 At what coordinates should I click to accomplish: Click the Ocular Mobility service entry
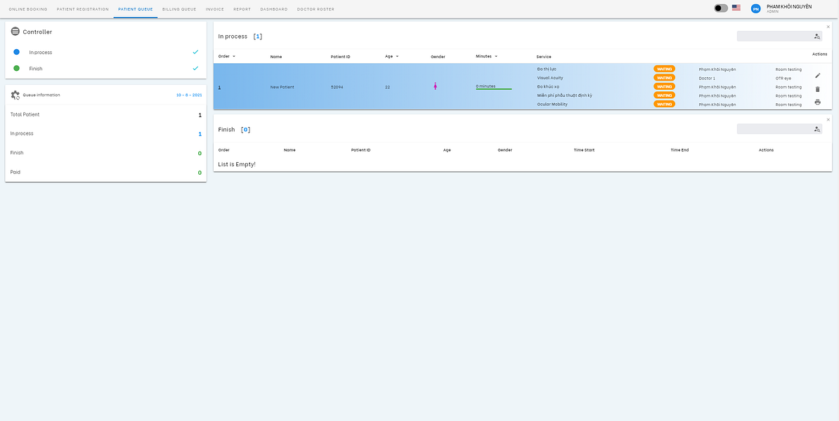pos(552,104)
